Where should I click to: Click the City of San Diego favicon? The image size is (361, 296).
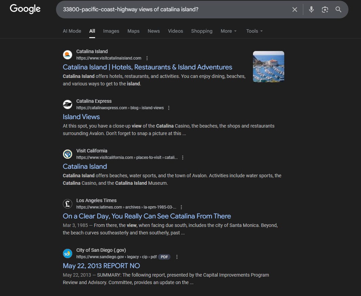68,253
